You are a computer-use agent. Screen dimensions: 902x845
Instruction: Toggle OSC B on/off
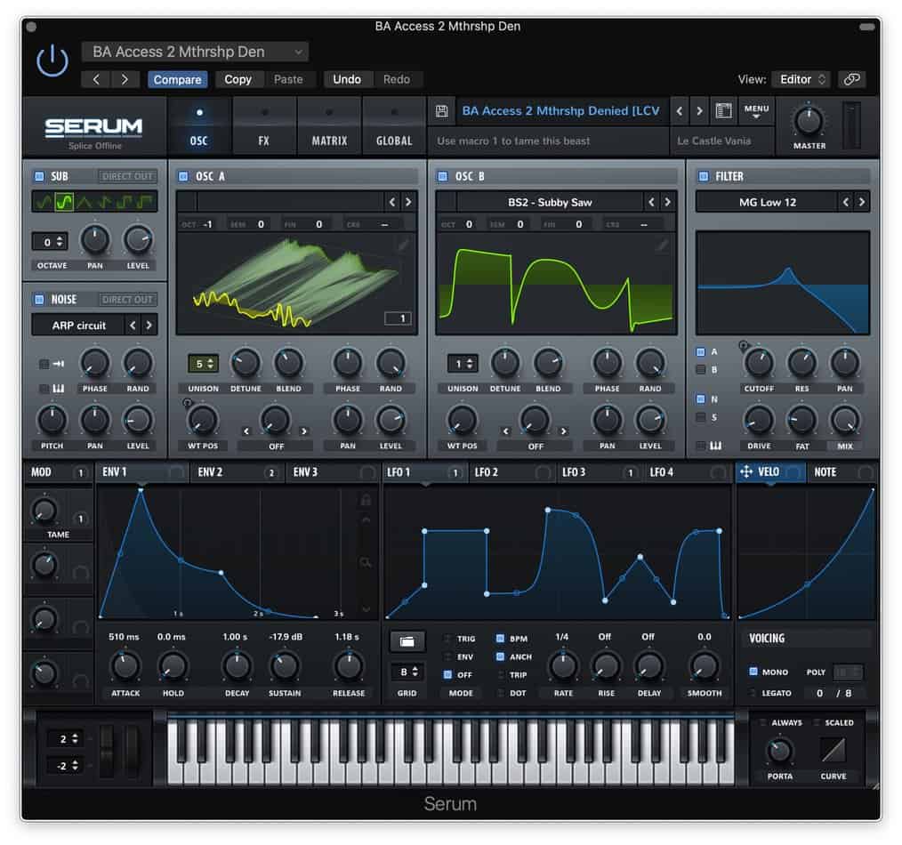[x=443, y=176]
